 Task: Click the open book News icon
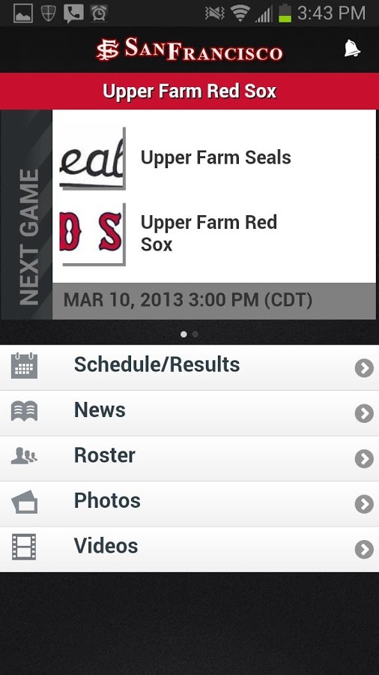24,411
